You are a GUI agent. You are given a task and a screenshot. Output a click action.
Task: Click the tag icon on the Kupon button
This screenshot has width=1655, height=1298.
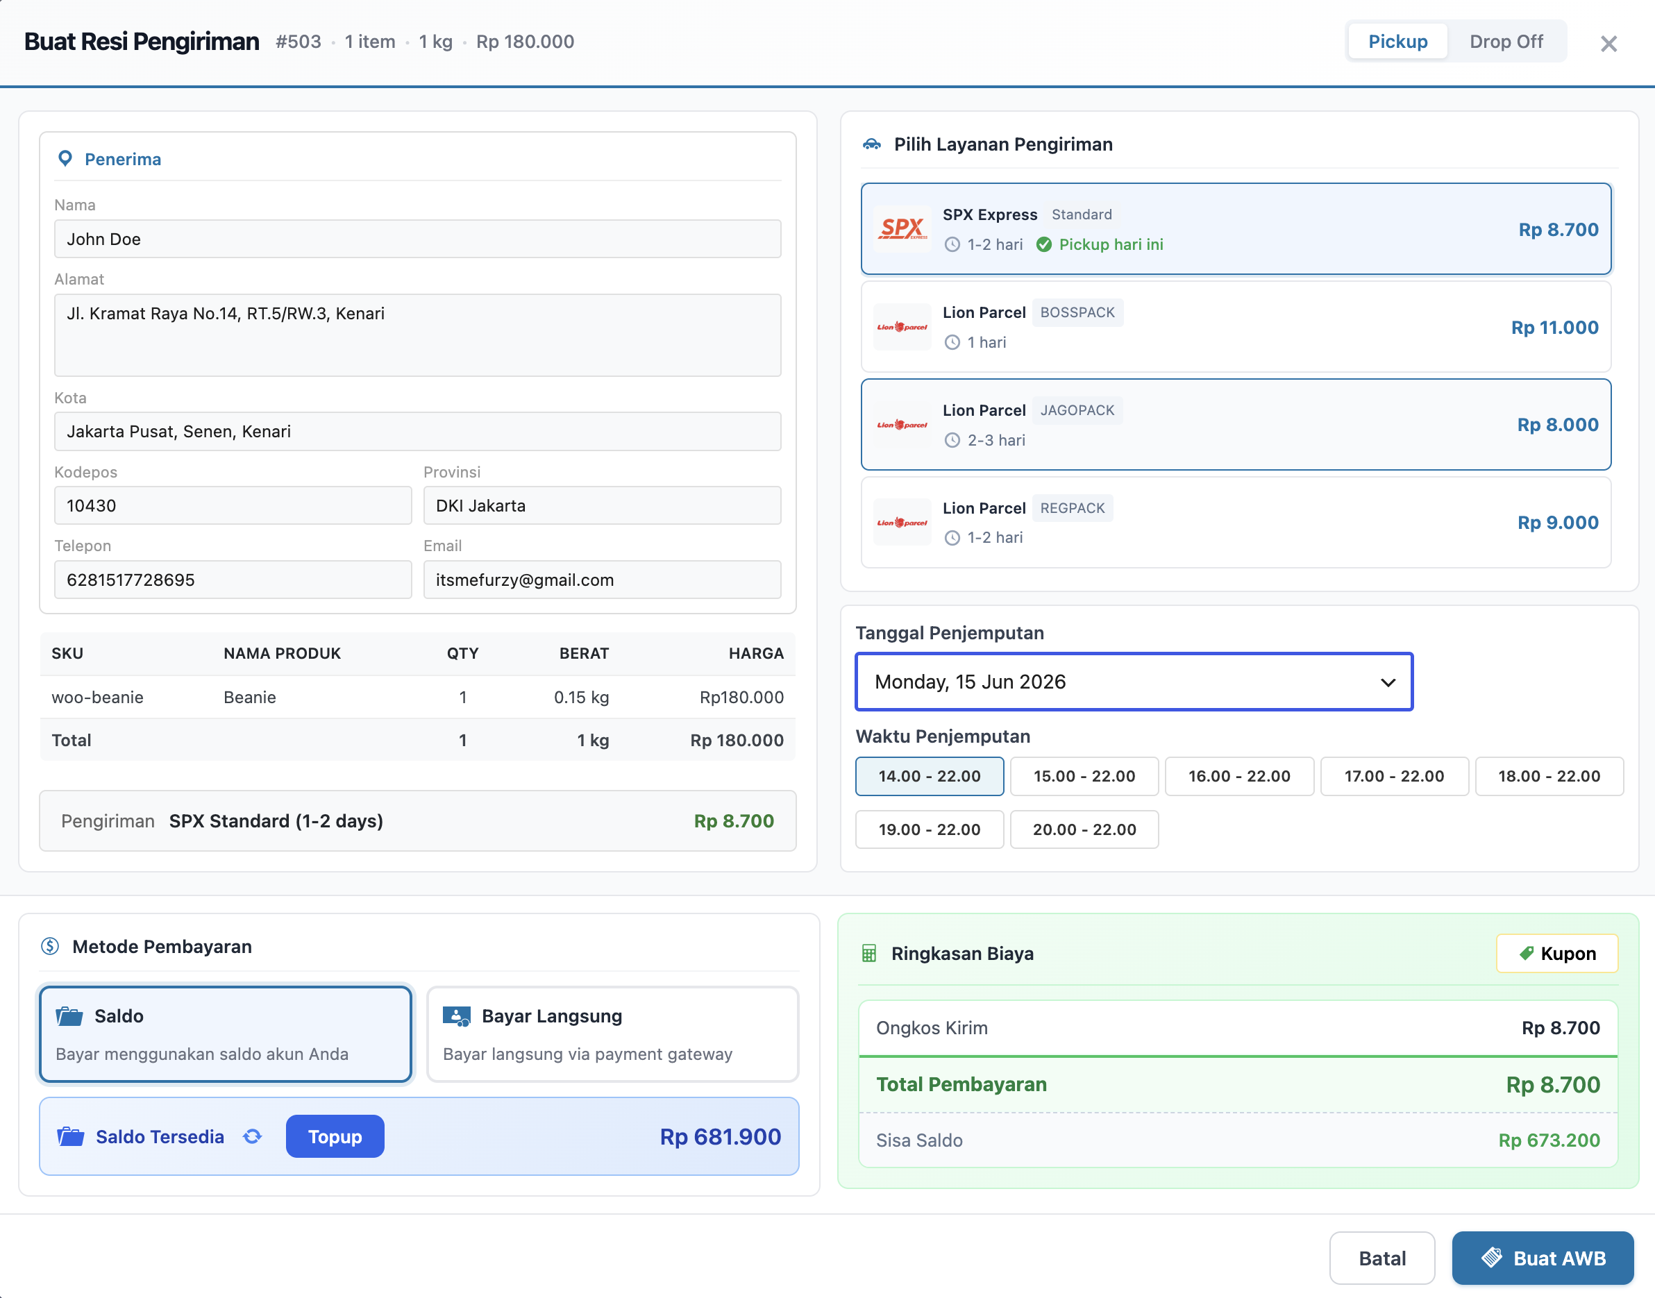coord(1526,953)
